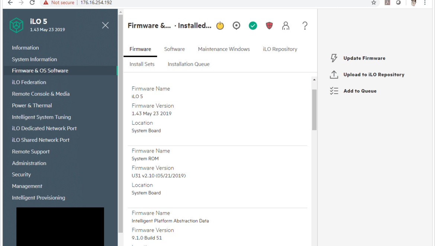Click the remote console thumbnail preview
Image resolution: width=435 pixels, height=246 pixels.
point(60,227)
